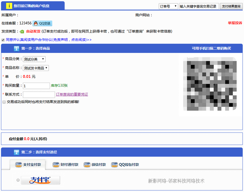Click the 您目前订购的商户信息 header title
Screen dimensions: 244x192
pyautogui.click(x=31, y=6)
